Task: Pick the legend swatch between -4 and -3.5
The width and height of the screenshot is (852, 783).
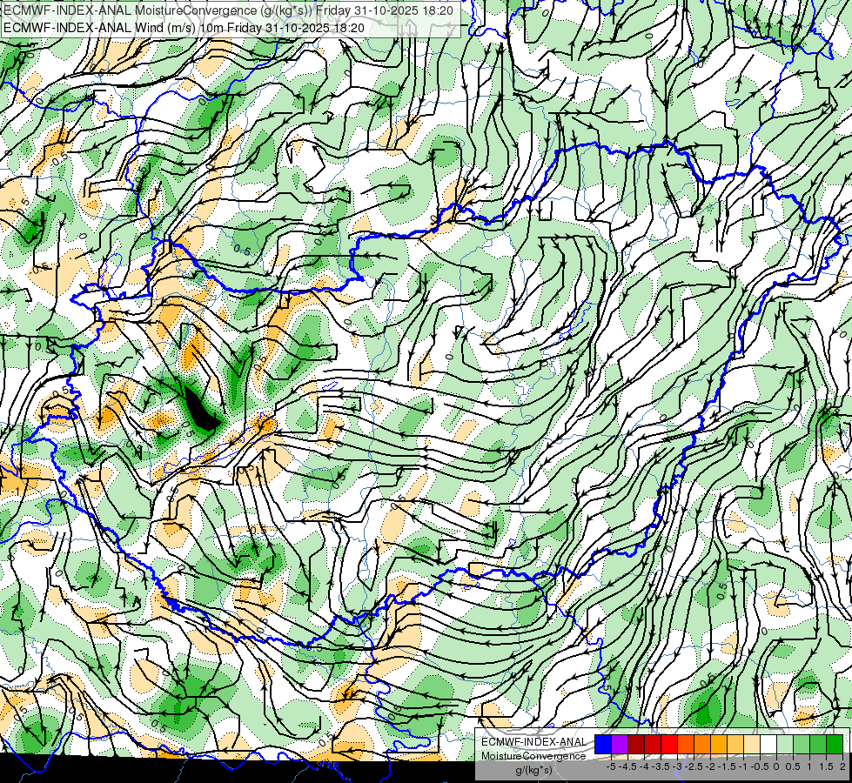Action: point(653,744)
